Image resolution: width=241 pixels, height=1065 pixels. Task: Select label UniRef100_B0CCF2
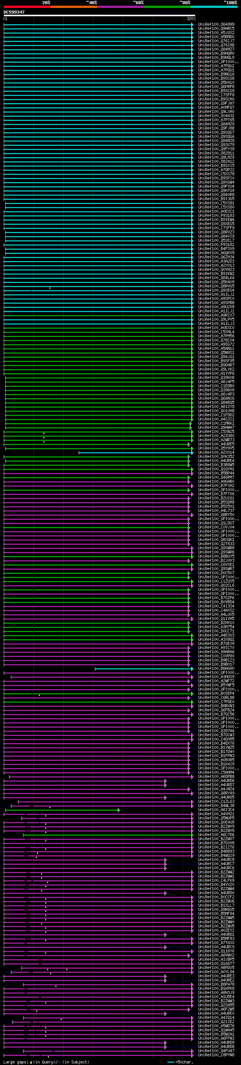pyautogui.click(x=216, y=897)
